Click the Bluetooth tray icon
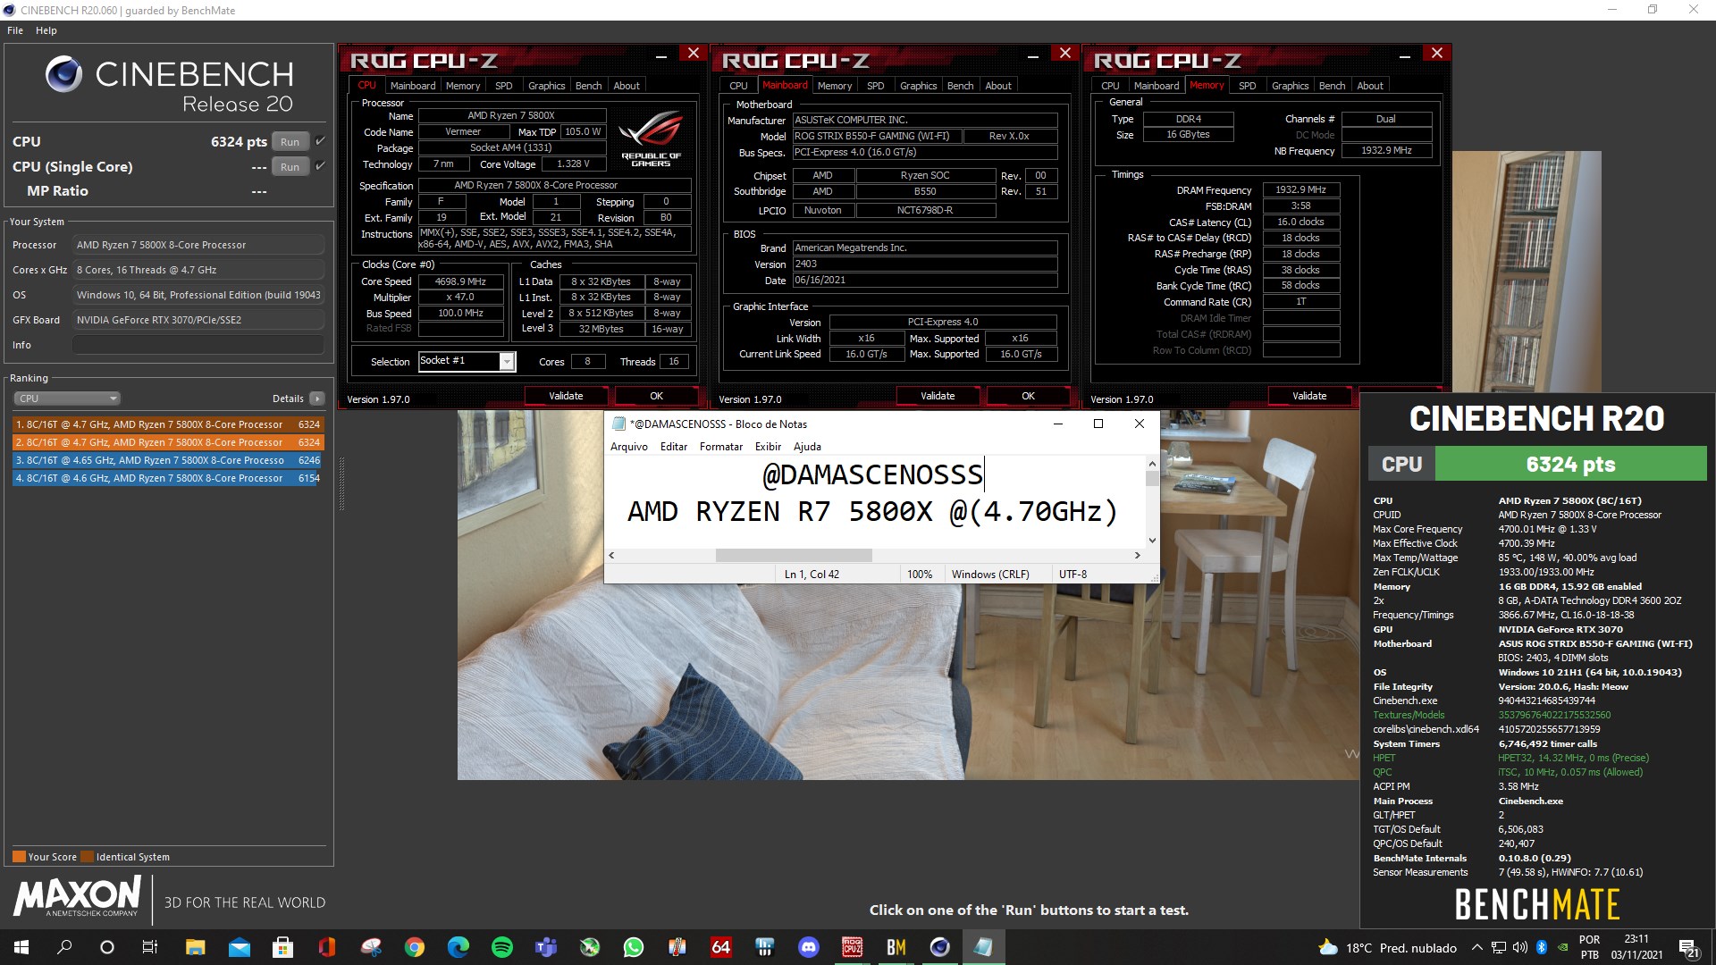The width and height of the screenshot is (1716, 965). (1541, 947)
